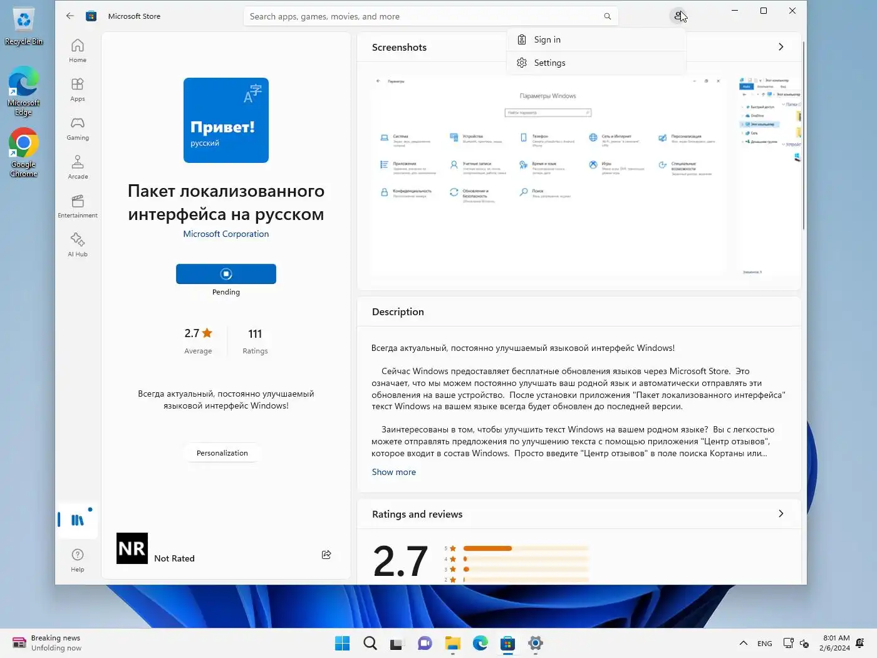Open Task View on the taskbar

[397, 644]
